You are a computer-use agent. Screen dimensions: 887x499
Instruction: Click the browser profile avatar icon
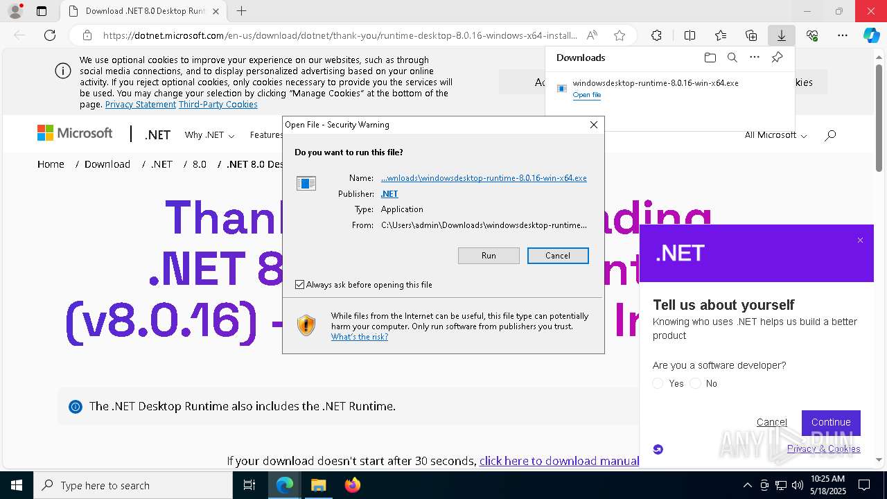tap(15, 11)
